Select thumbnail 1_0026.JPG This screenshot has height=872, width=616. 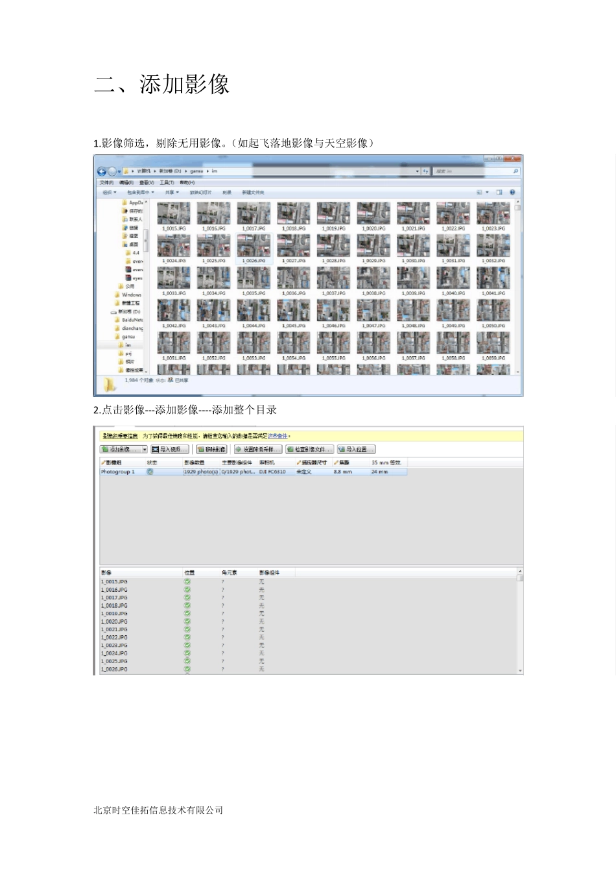pos(254,249)
